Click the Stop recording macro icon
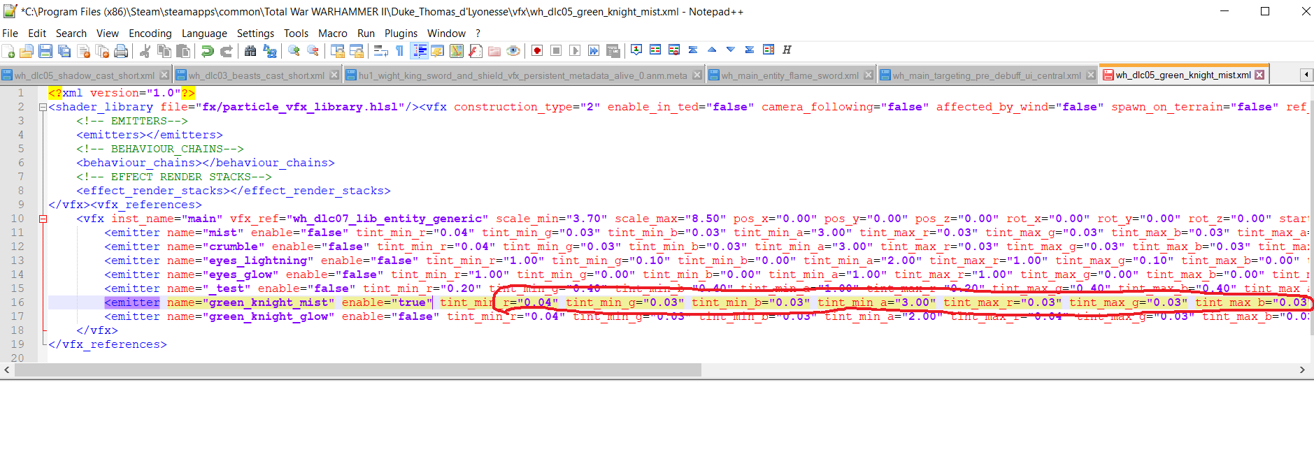Viewport: 1314px width, 468px height. click(x=556, y=50)
